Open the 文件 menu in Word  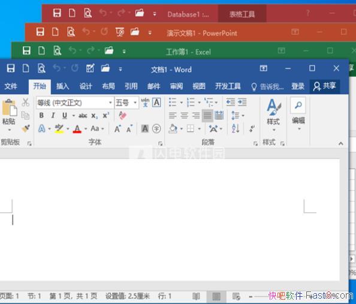(11, 86)
